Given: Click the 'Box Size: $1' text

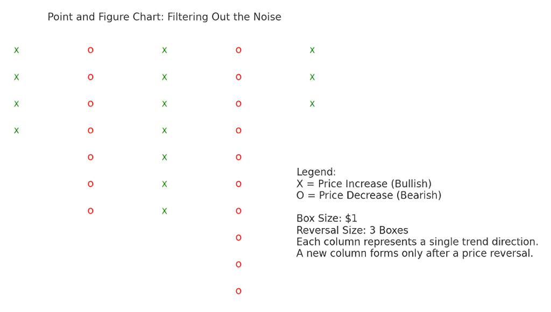Looking at the screenshot, I should click(327, 218).
